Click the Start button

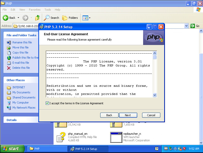12,149
